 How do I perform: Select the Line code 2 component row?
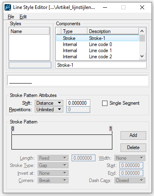pyautogui.click(x=97, y=57)
